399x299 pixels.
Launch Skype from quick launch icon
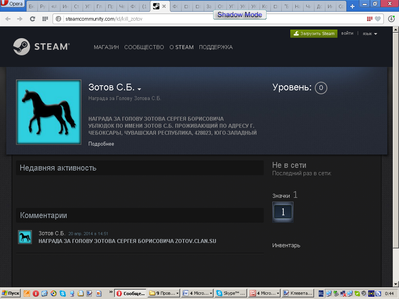pos(62,294)
